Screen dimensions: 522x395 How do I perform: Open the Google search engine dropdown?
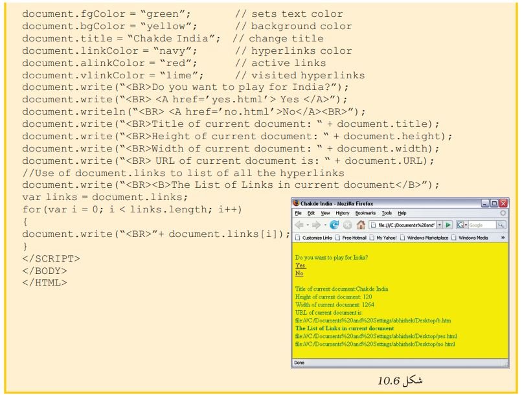coord(462,225)
